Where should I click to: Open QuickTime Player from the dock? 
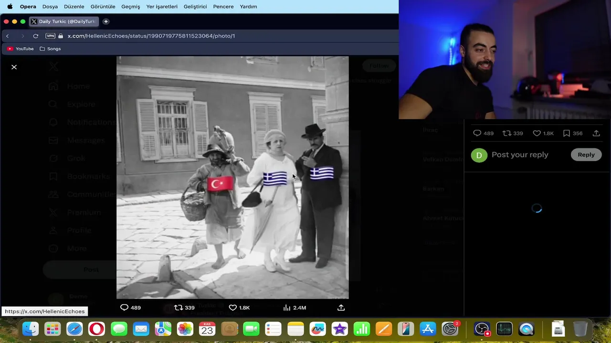tap(526, 329)
